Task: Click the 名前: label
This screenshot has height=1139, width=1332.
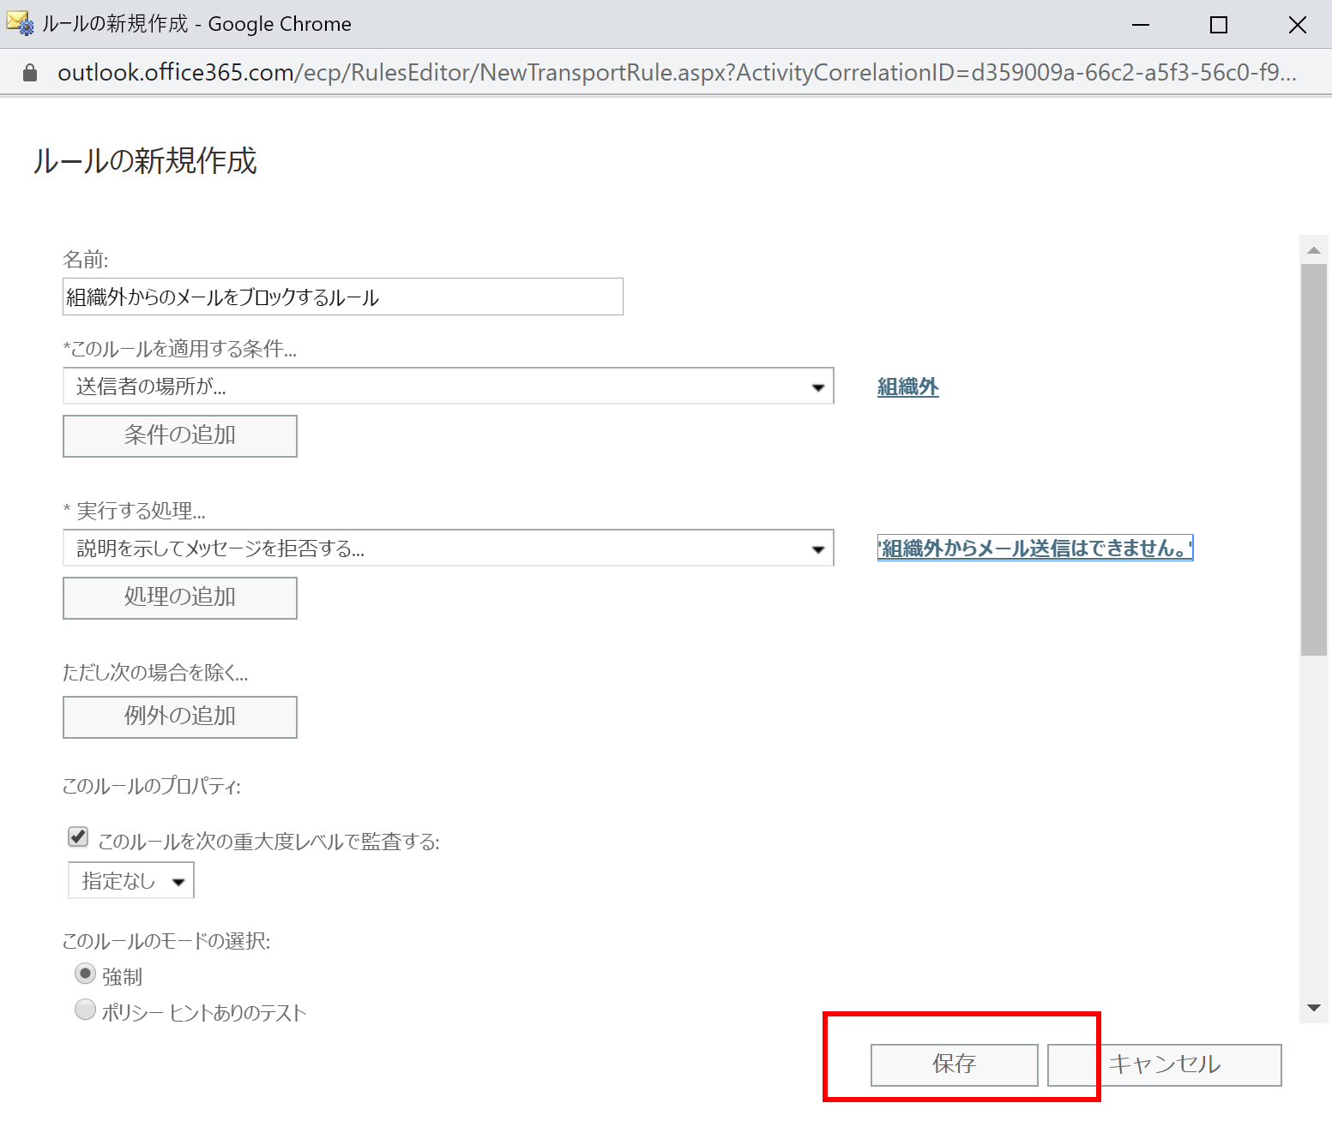Action: 86,260
